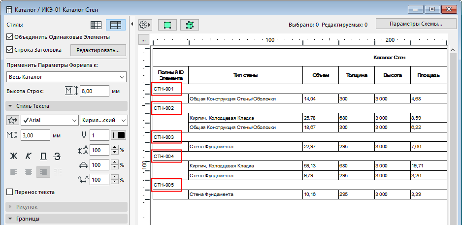Select the first table style icon
This screenshot has width=462, height=225.
coord(97,25)
